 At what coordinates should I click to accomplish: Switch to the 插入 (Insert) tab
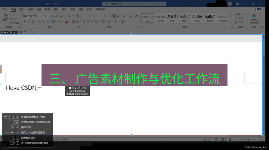(22, 9)
